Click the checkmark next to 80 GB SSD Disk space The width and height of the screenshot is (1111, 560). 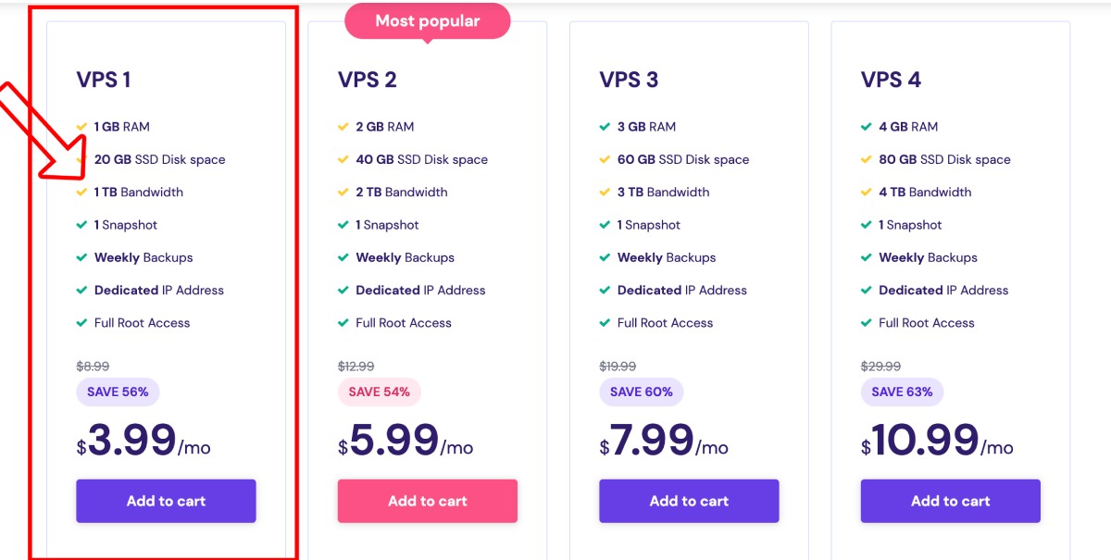pos(867,158)
